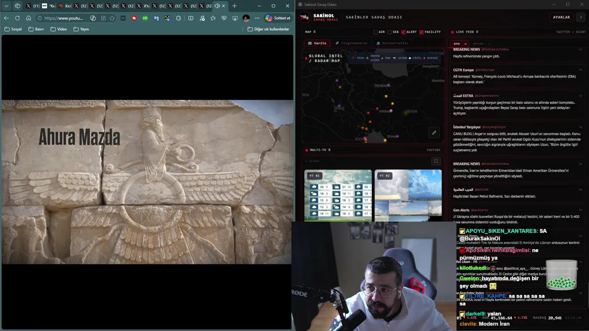Open the translate extension icon in Edge
The height and width of the screenshot is (331, 589).
(156, 18)
